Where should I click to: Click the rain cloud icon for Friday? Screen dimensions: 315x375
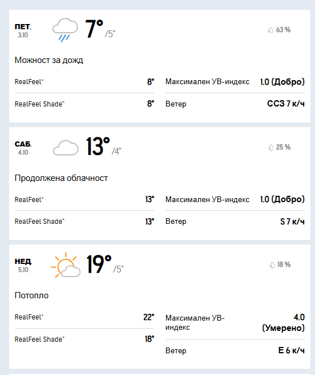click(x=65, y=30)
